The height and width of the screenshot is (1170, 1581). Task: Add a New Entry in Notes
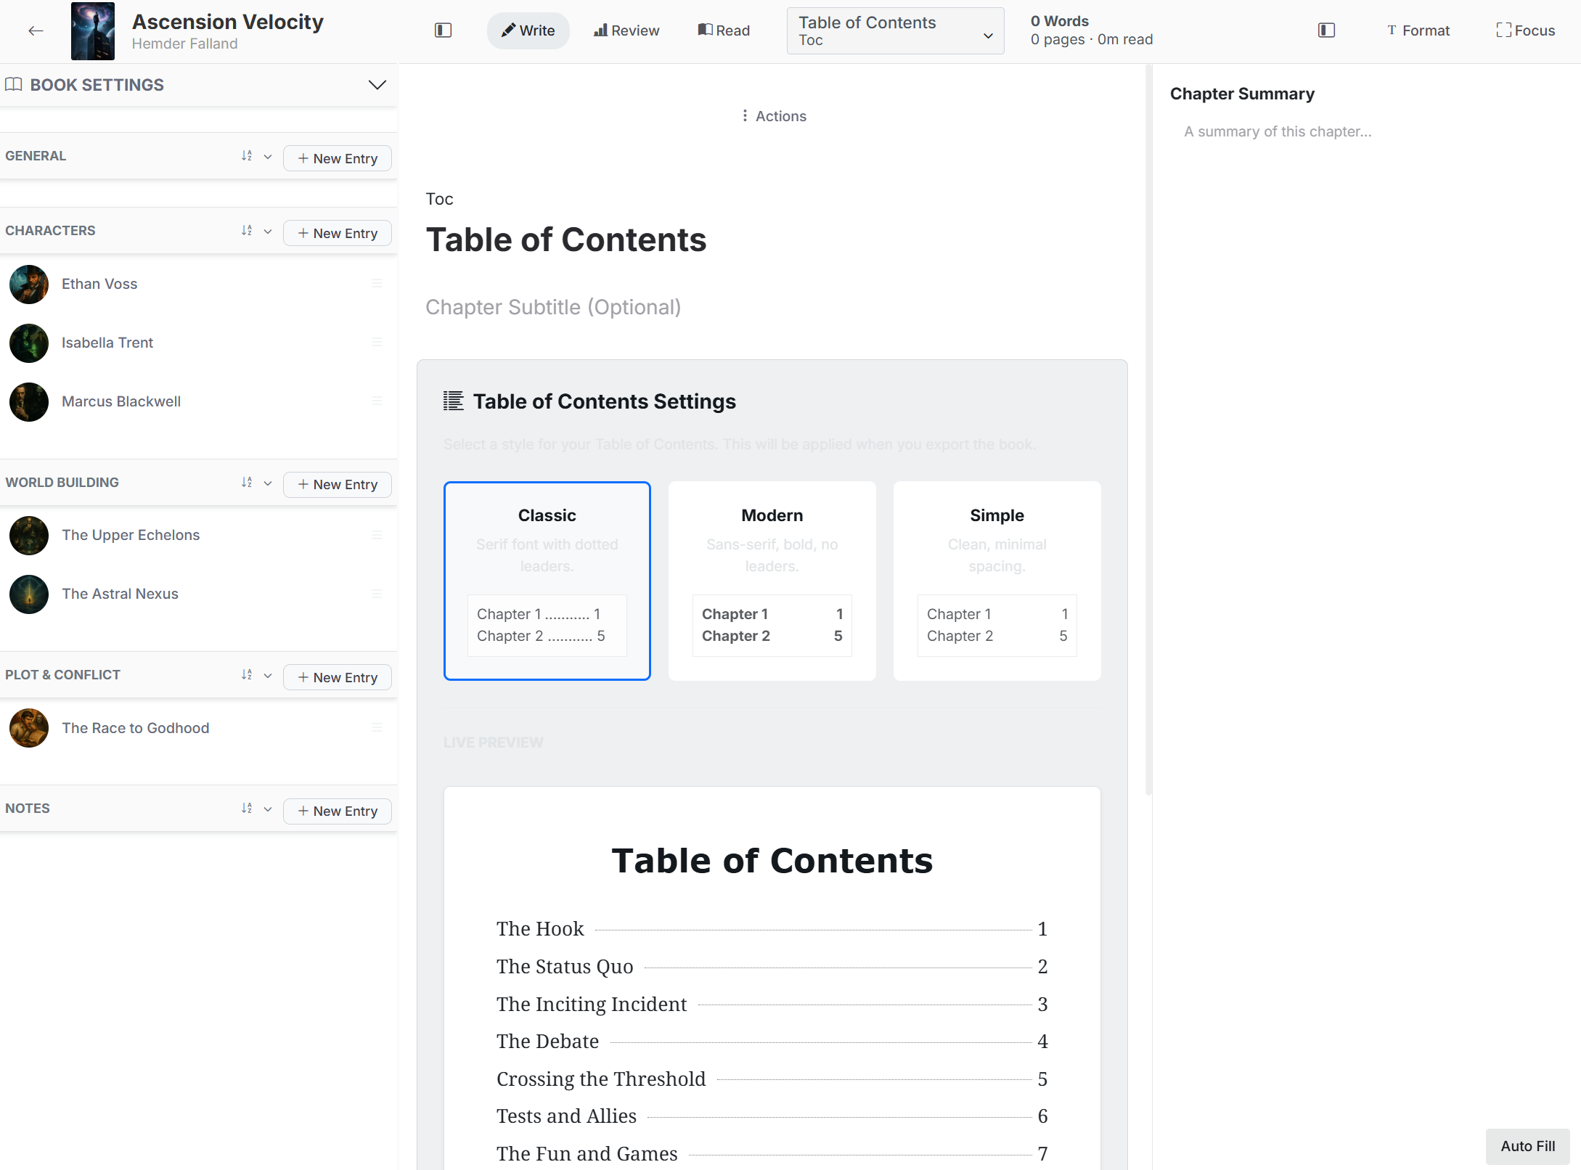338,811
